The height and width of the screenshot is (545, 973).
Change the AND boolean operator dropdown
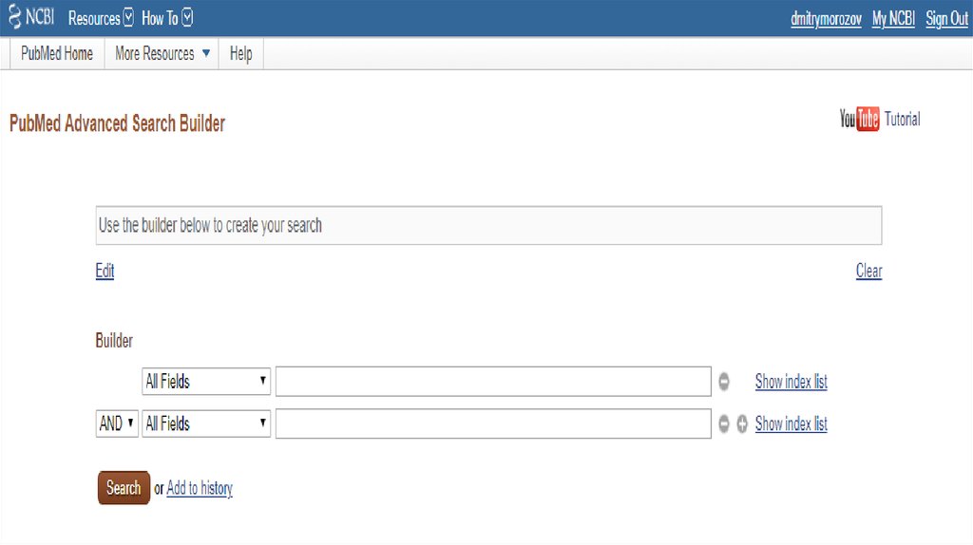[x=117, y=424]
